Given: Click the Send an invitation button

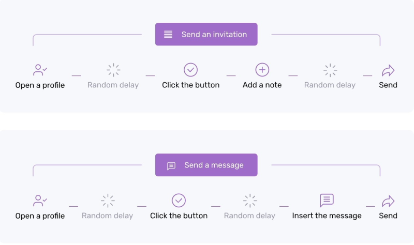Looking at the screenshot, I should coord(206,35).
